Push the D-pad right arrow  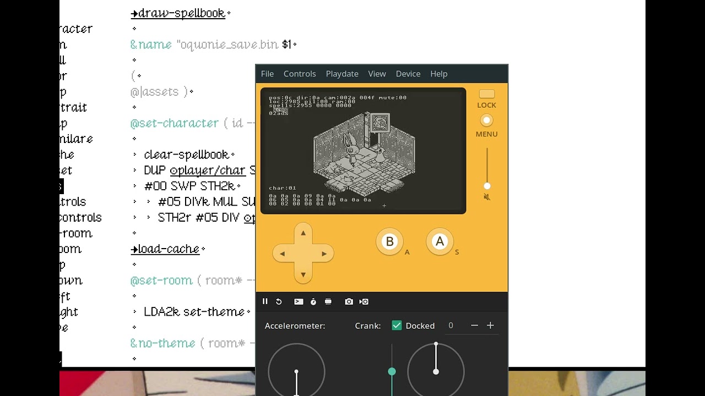point(324,254)
